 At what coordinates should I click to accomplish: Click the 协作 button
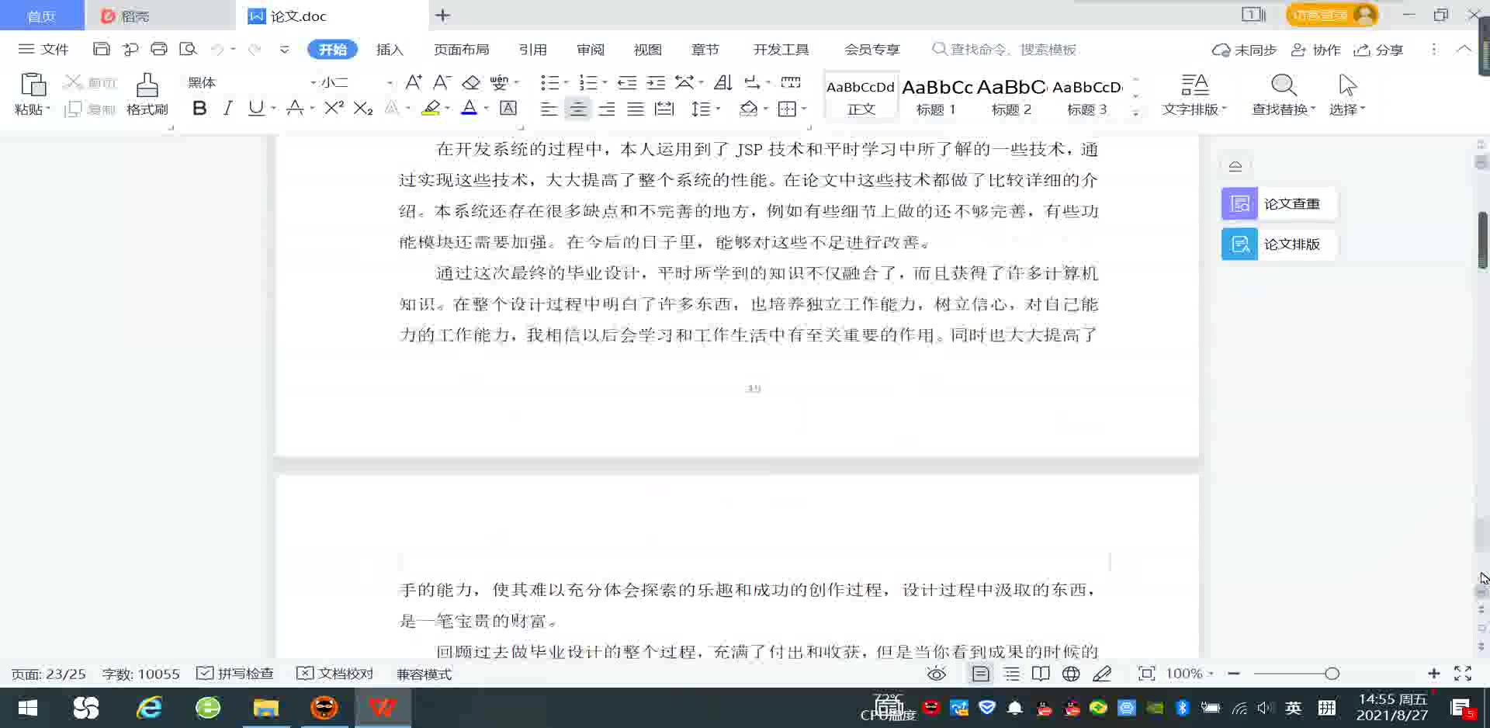pyautogui.click(x=1315, y=50)
